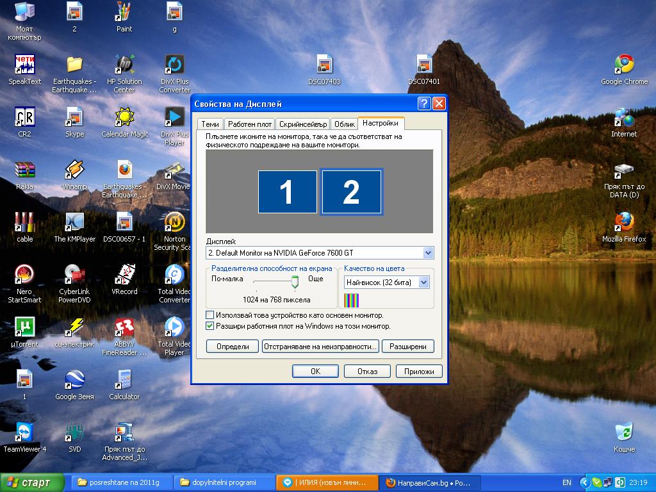Select monitor 1 in the display preview

tap(287, 192)
